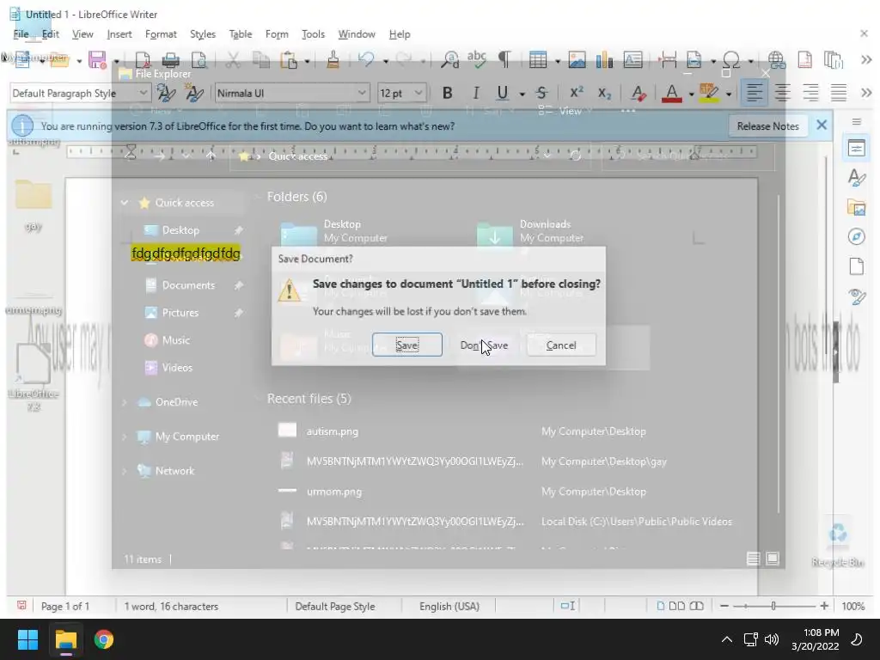This screenshot has width=880, height=660.
Task: Open Find and Replace icon
Action: tap(449, 59)
